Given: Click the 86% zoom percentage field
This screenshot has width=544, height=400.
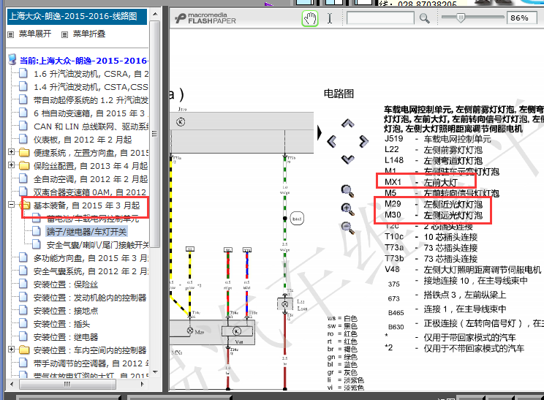Looking at the screenshot, I should (522, 18).
